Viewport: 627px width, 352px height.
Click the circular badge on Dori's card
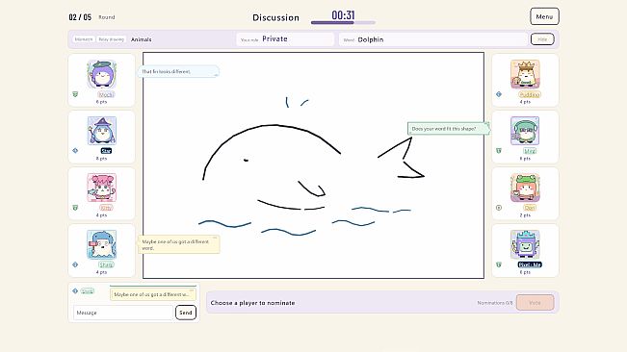click(499, 208)
